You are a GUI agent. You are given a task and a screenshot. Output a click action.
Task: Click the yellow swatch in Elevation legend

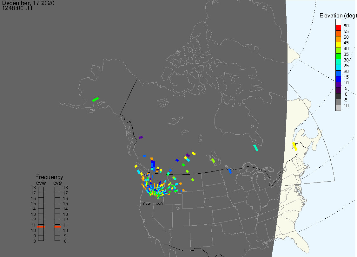coord(338,45)
